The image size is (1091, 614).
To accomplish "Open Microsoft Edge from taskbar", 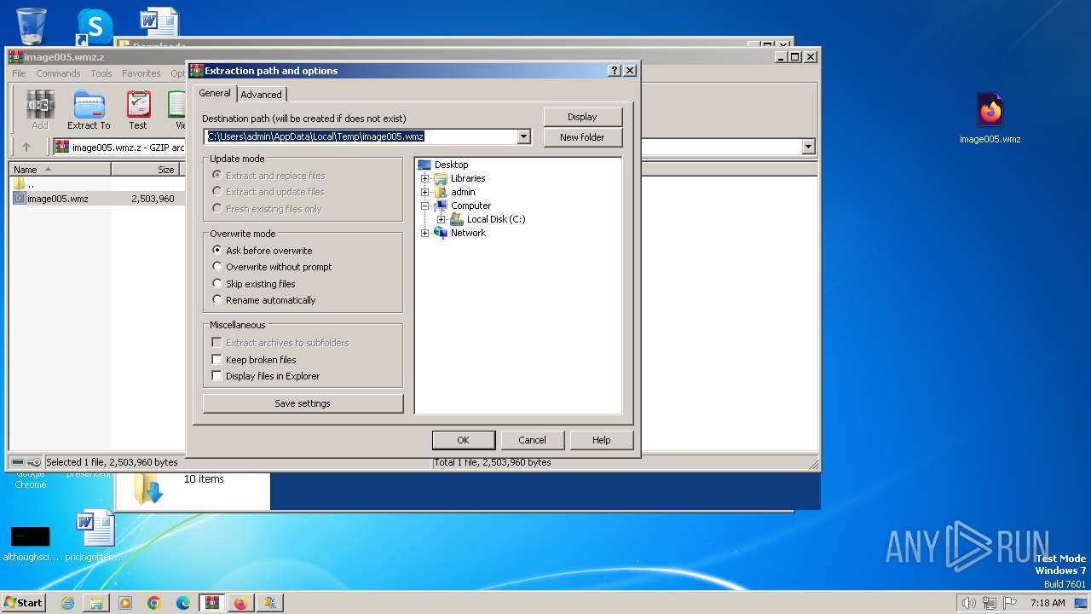I will (183, 603).
